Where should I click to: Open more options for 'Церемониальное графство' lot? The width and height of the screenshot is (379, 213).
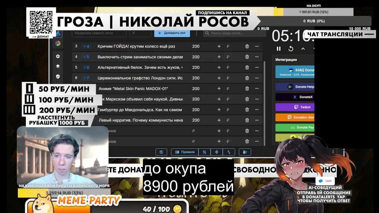pyautogui.click(x=257, y=78)
